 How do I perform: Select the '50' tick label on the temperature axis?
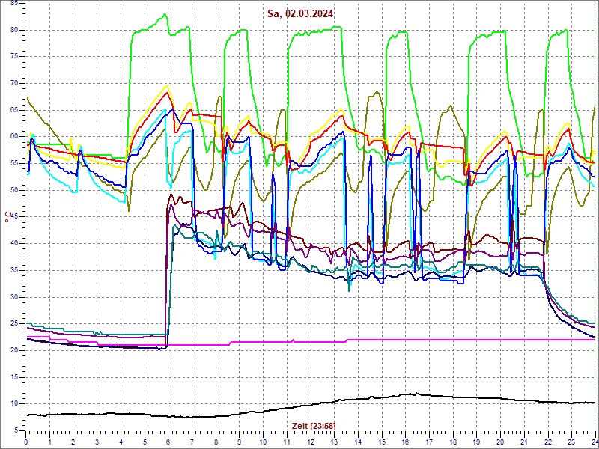[14, 190]
